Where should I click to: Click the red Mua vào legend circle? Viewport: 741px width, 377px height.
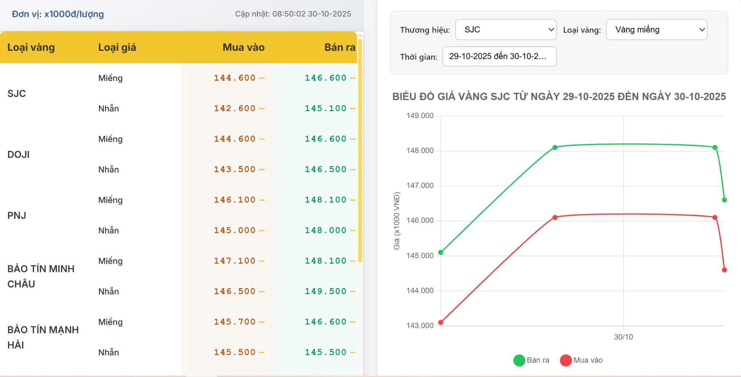tap(566, 360)
